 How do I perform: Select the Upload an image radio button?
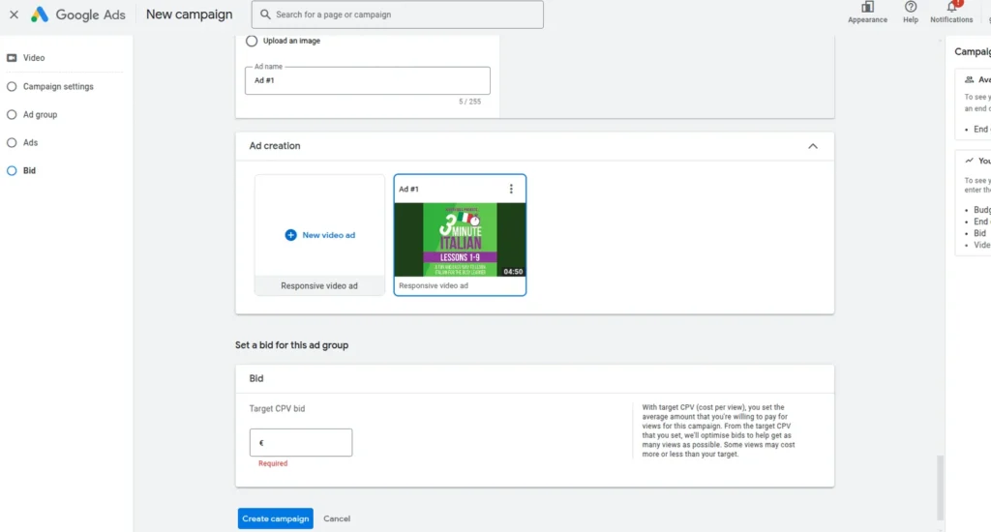253,41
